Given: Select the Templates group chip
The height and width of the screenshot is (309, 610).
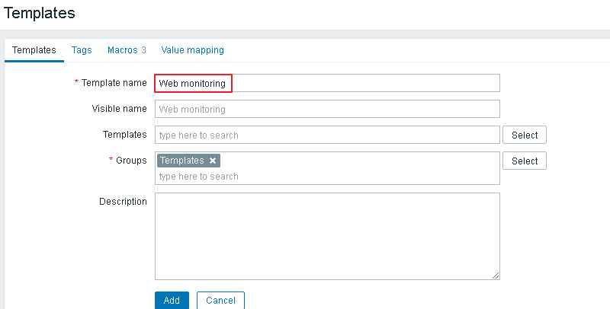Looking at the screenshot, I should point(182,161).
